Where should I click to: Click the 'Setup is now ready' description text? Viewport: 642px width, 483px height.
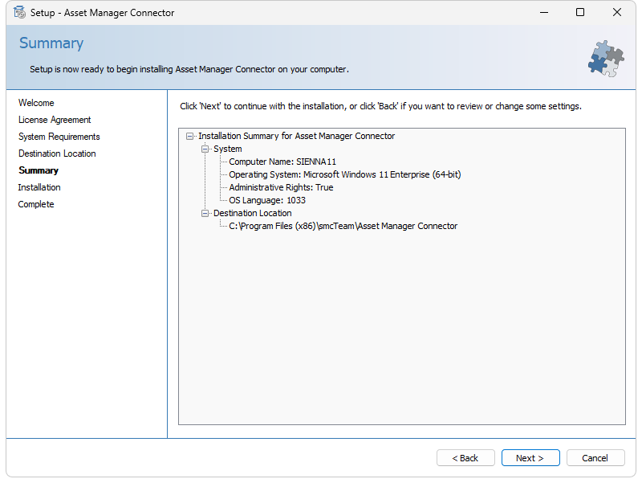coord(189,69)
